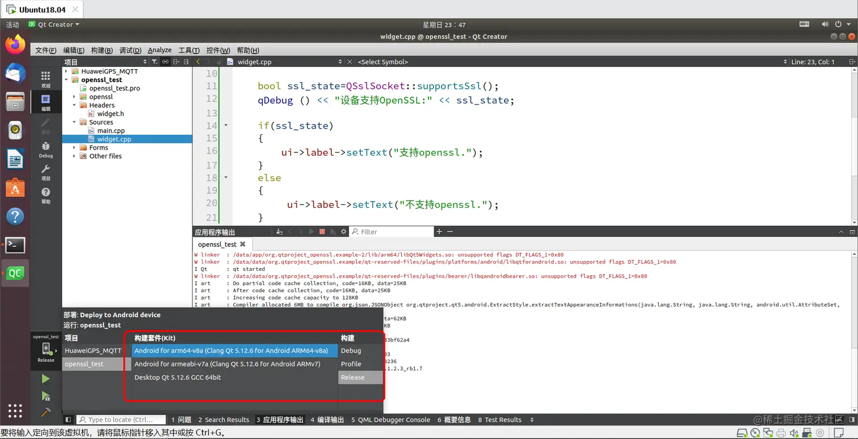Collapse the openssl_test project node
The height and width of the screenshot is (439, 858).
tap(66, 80)
